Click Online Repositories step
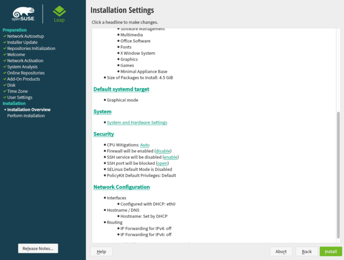This screenshot has width=344, height=260. [26, 73]
